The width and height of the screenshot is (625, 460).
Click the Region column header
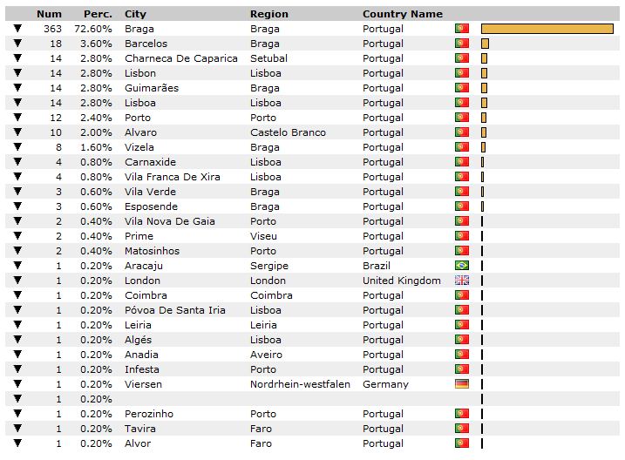click(269, 14)
